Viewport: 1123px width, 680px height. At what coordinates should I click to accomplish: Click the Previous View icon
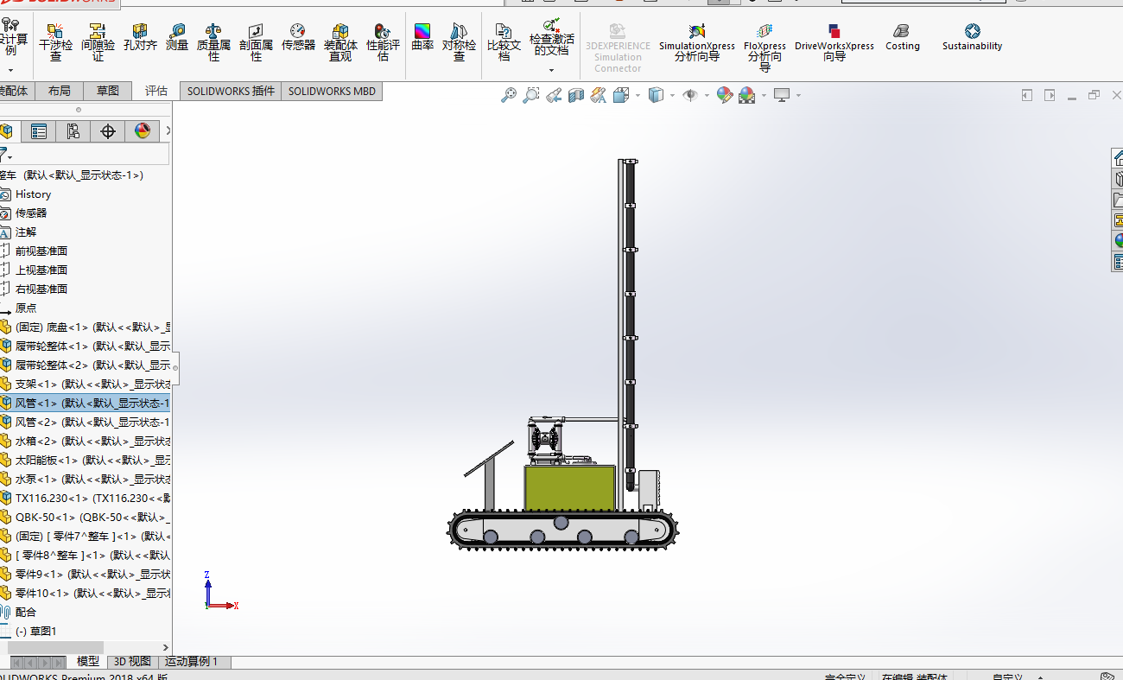pos(554,95)
